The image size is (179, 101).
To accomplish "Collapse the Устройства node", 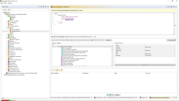I will point(7,16).
